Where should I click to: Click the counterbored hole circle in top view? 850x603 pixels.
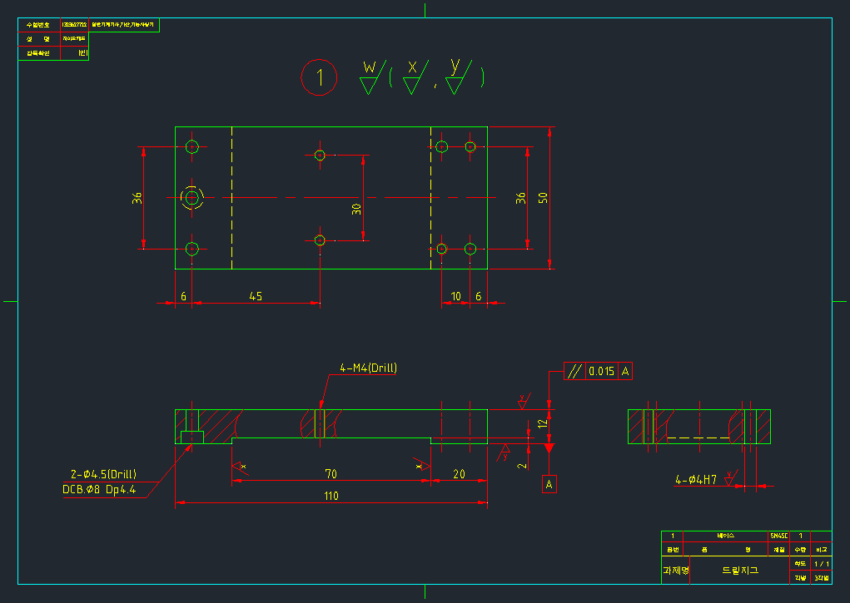click(x=192, y=198)
